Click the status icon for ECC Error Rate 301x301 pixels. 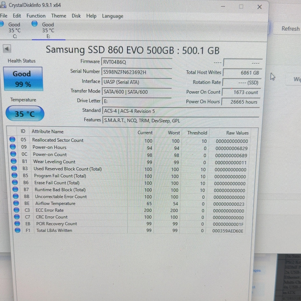[17, 210]
